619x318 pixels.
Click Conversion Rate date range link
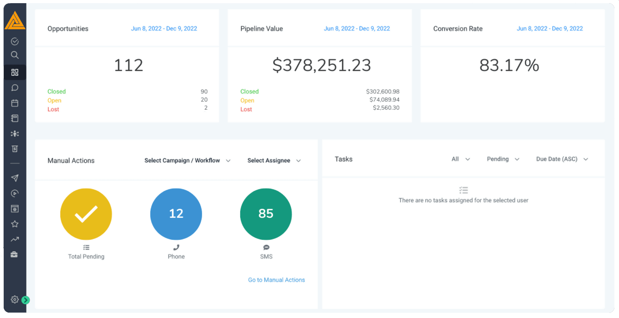pyautogui.click(x=550, y=28)
